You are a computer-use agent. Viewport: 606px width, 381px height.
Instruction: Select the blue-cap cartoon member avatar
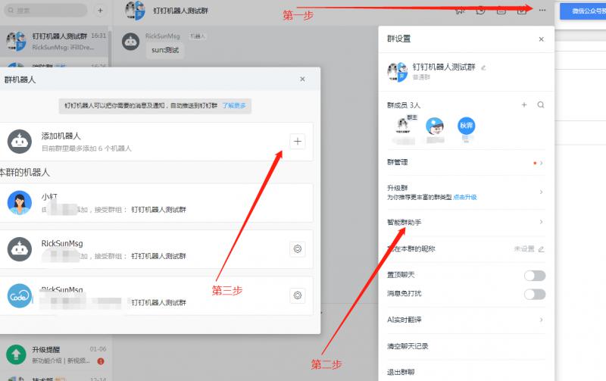435,126
